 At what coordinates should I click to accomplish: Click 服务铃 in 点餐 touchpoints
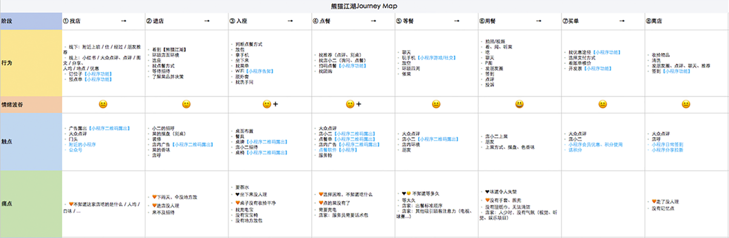coord(325,156)
